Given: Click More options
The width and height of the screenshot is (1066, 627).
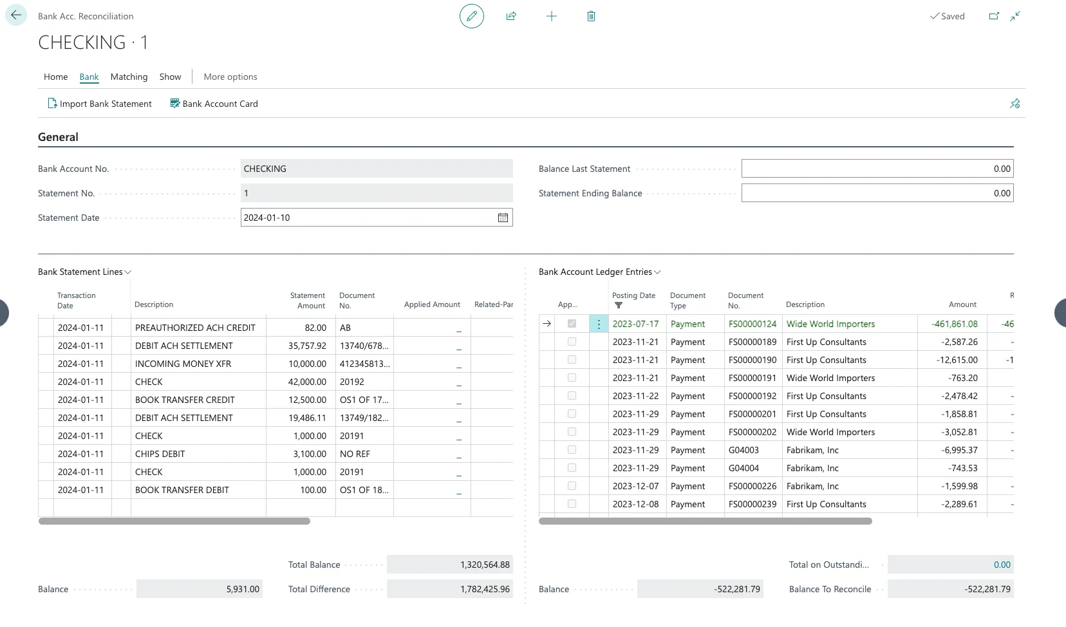Looking at the screenshot, I should click(230, 77).
